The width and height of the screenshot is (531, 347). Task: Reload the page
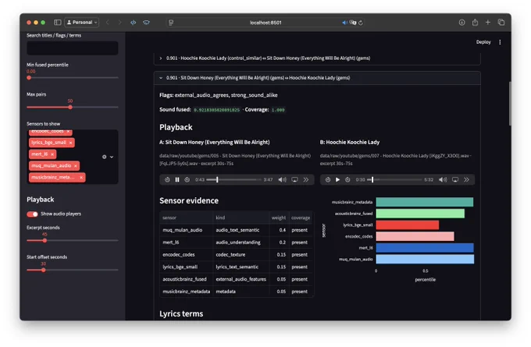point(361,23)
